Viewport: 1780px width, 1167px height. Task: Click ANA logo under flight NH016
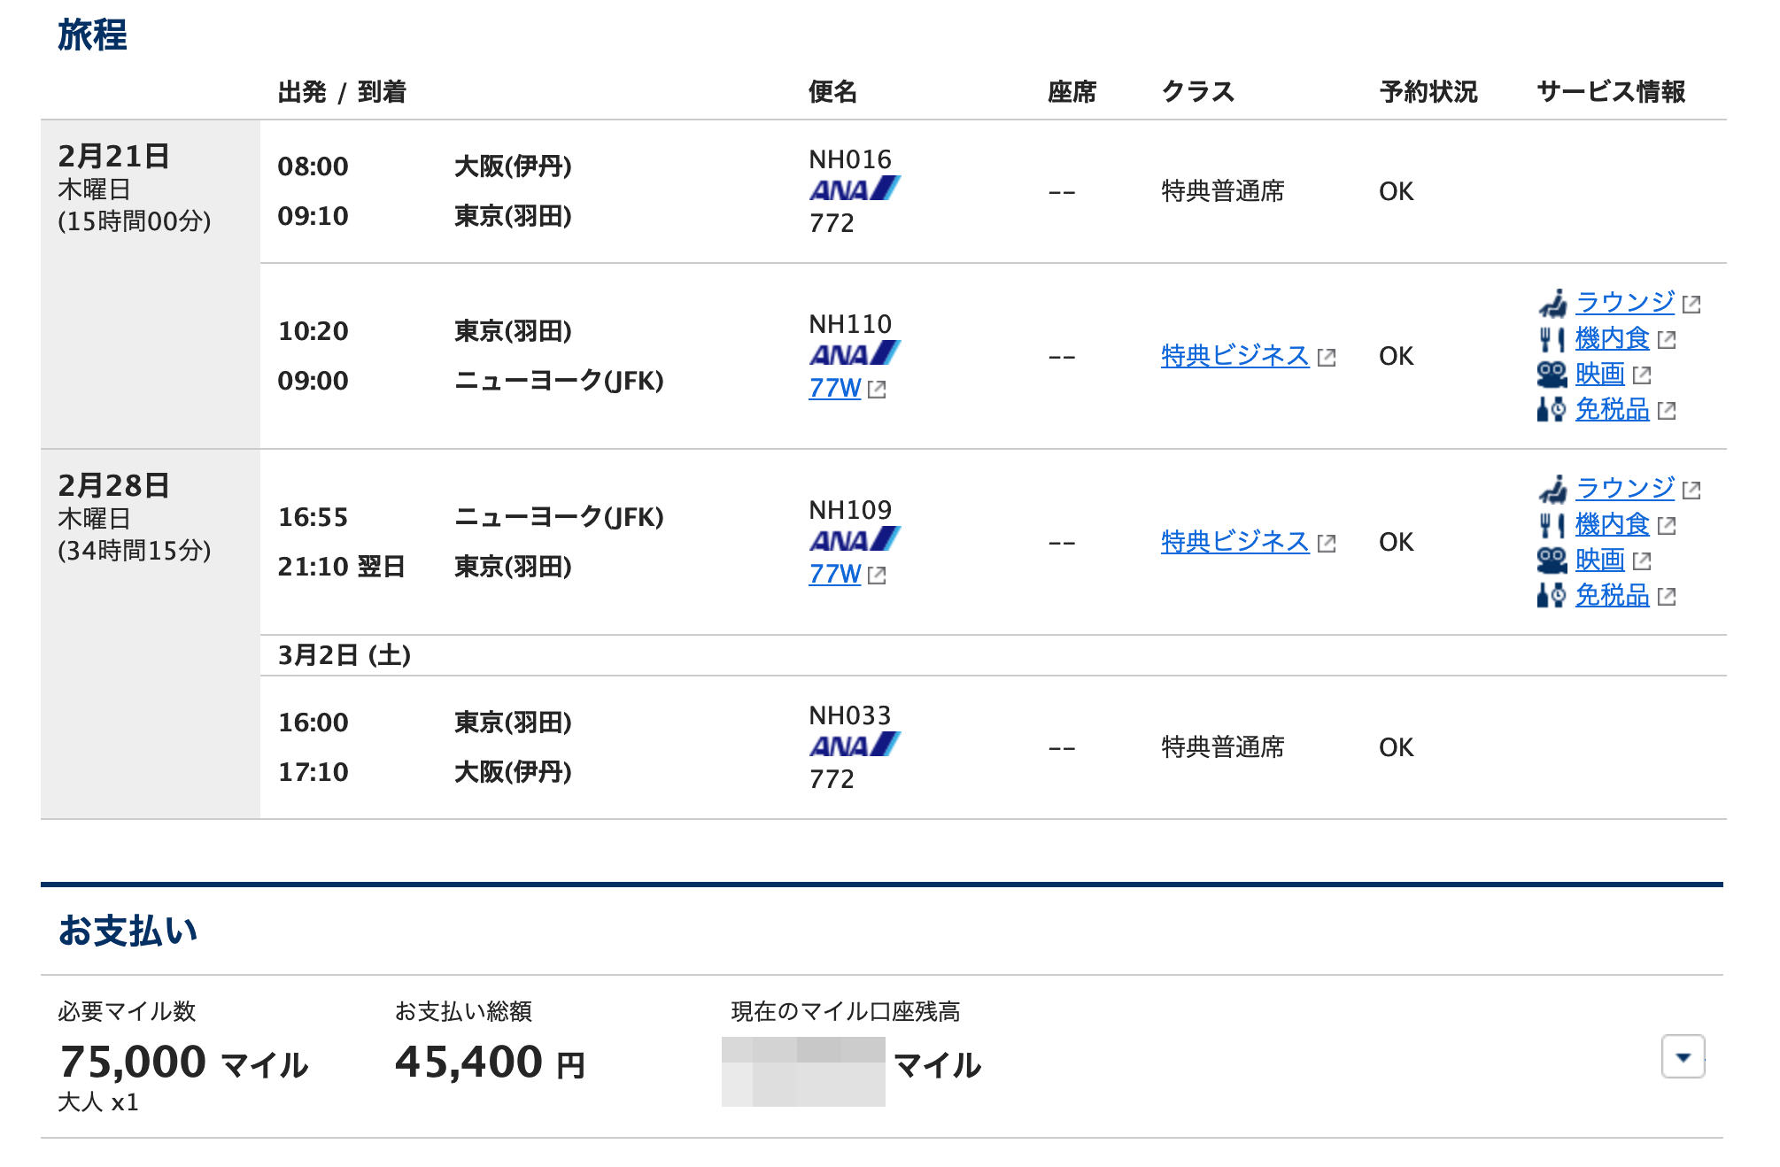click(855, 189)
